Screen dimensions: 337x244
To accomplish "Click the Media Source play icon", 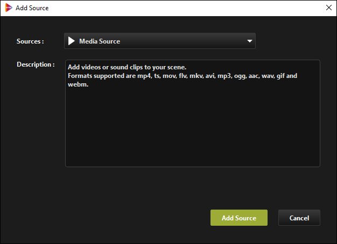I will point(72,41).
